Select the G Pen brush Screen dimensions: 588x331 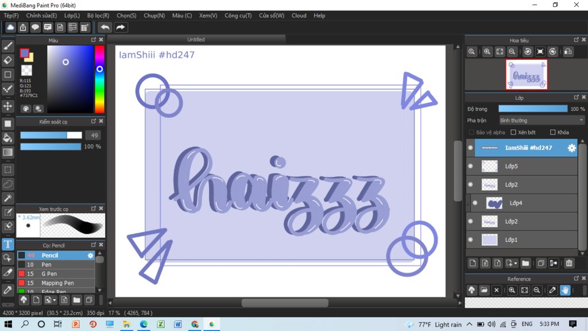(56, 274)
